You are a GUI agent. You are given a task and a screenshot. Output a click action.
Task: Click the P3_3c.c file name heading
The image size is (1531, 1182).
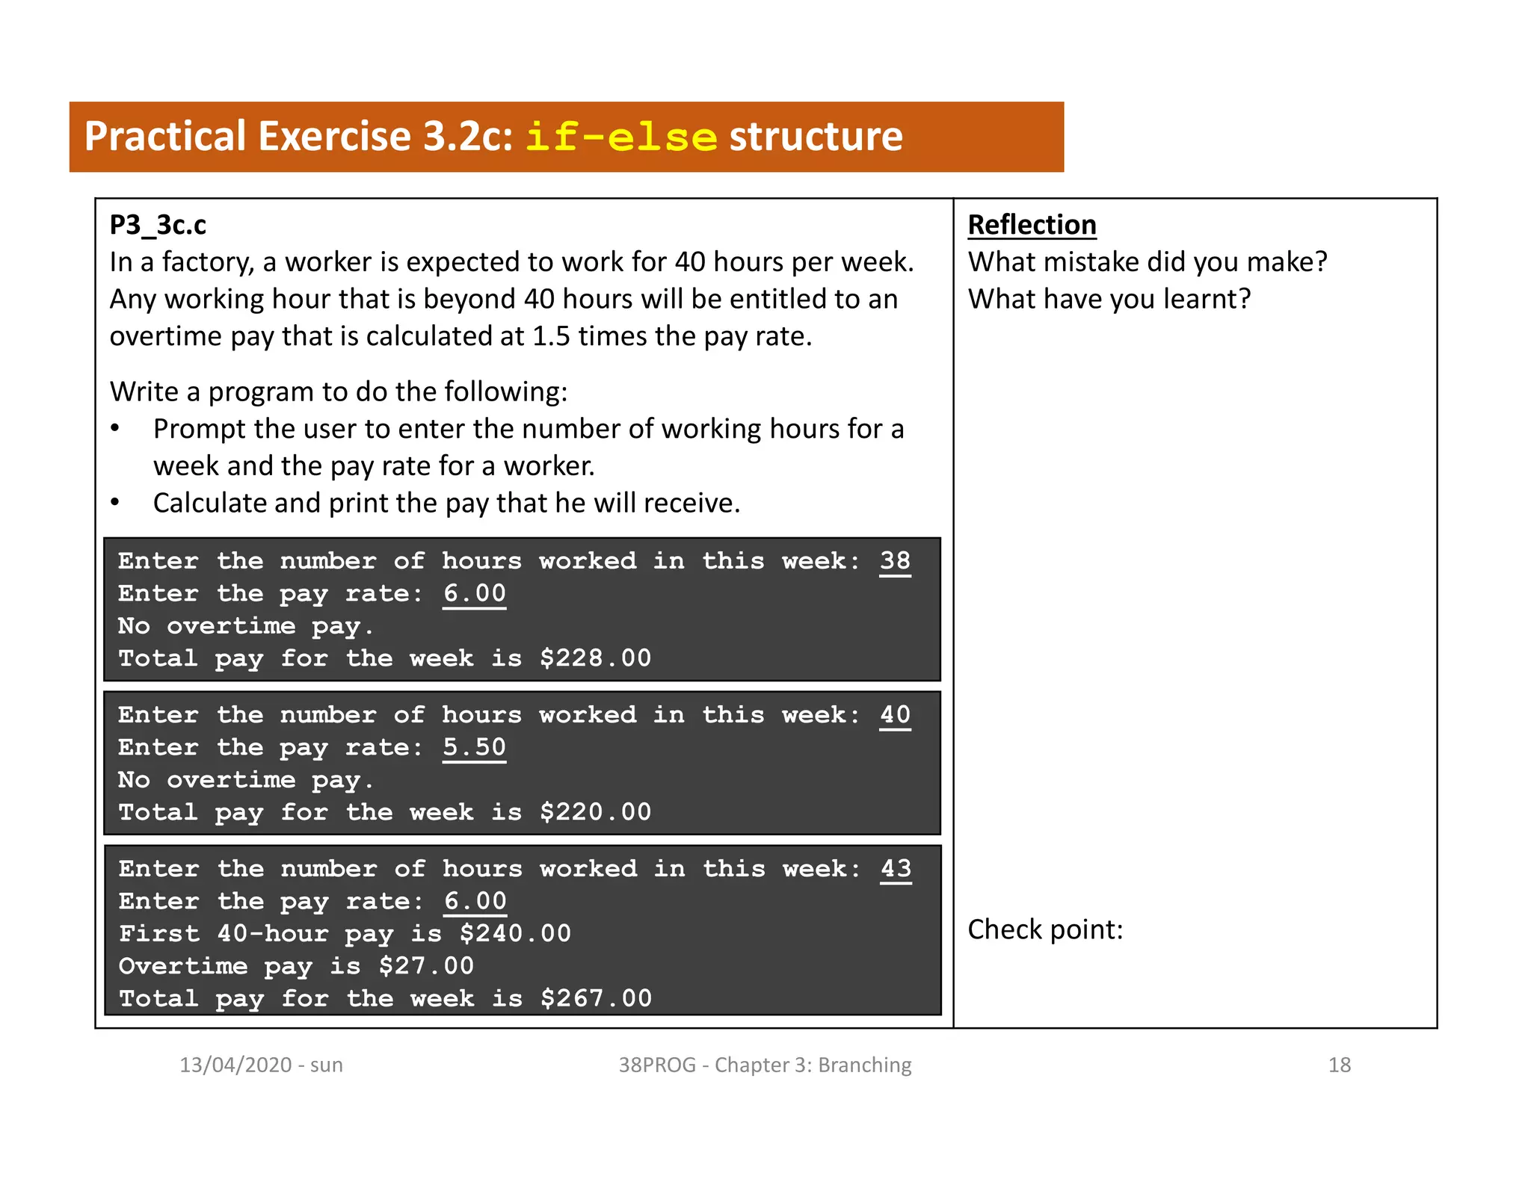click(158, 225)
